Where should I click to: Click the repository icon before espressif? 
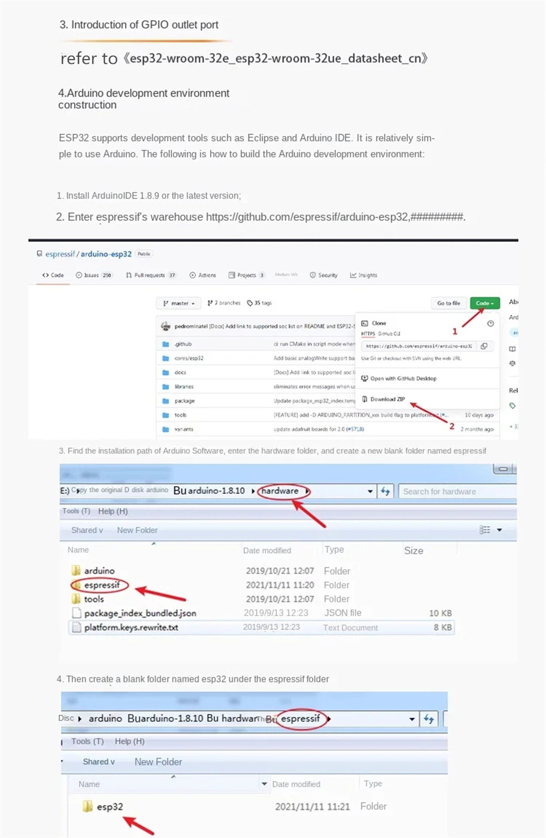click(39, 253)
